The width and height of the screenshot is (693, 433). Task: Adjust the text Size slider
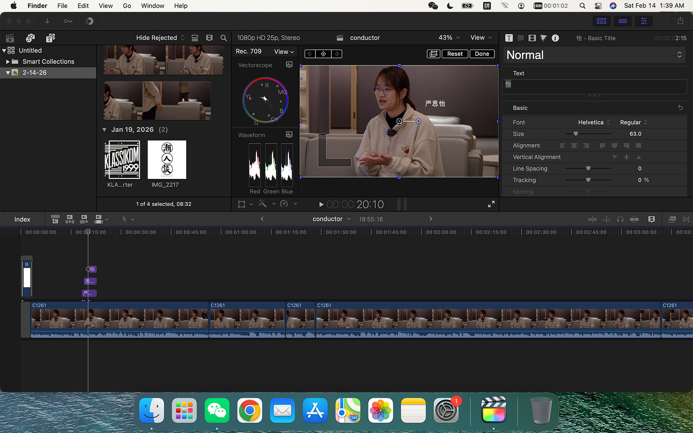pos(575,134)
